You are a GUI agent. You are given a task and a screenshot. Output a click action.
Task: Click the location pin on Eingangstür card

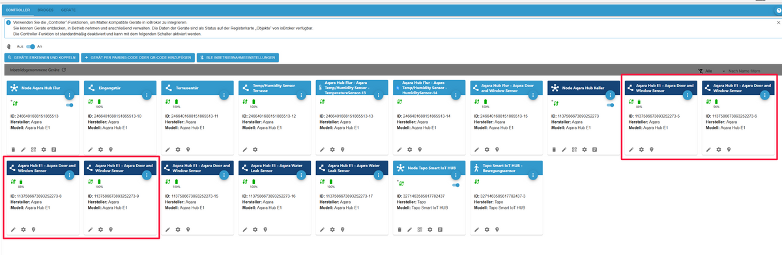point(111,149)
